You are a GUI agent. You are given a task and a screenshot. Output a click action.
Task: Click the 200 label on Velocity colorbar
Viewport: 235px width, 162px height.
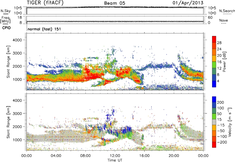[221, 102]
